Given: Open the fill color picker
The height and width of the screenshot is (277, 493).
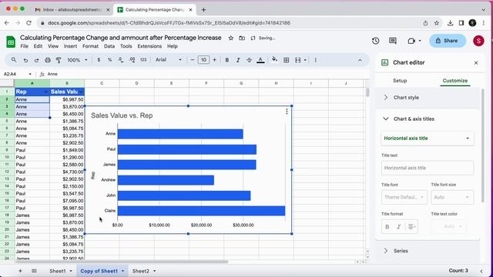Looking at the screenshot, I should click(x=274, y=60).
